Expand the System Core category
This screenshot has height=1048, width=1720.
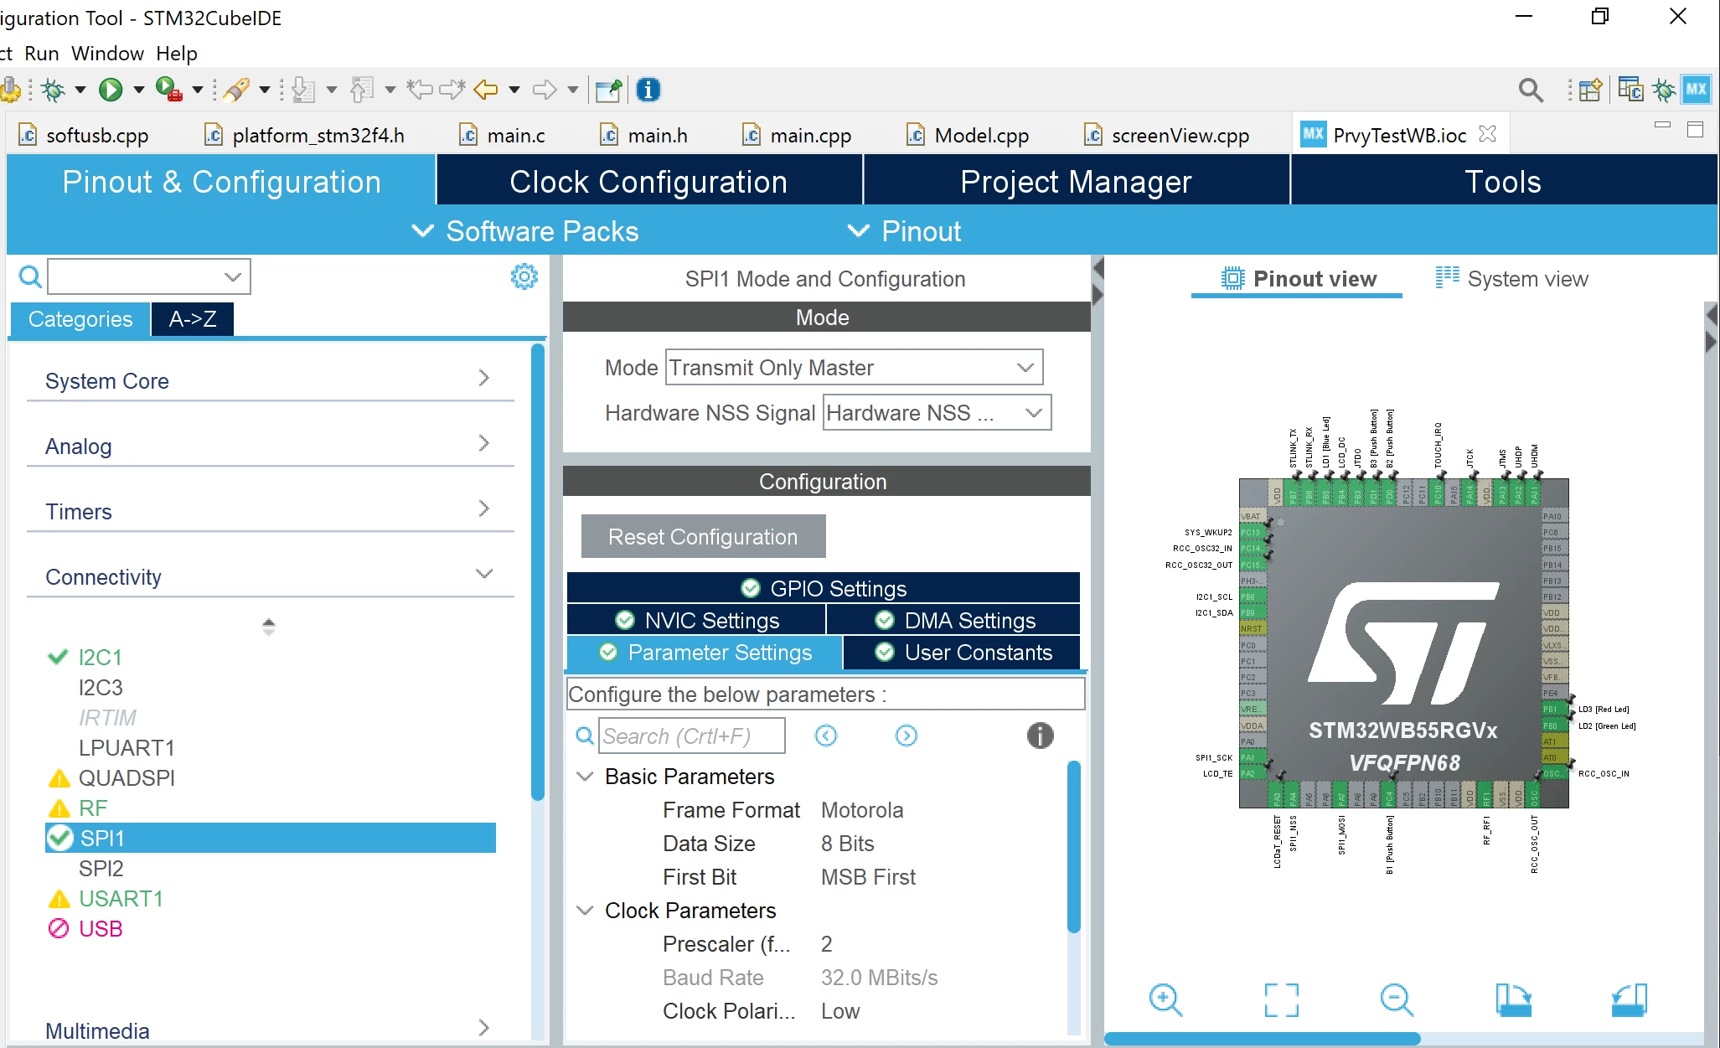click(x=270, y=380)
